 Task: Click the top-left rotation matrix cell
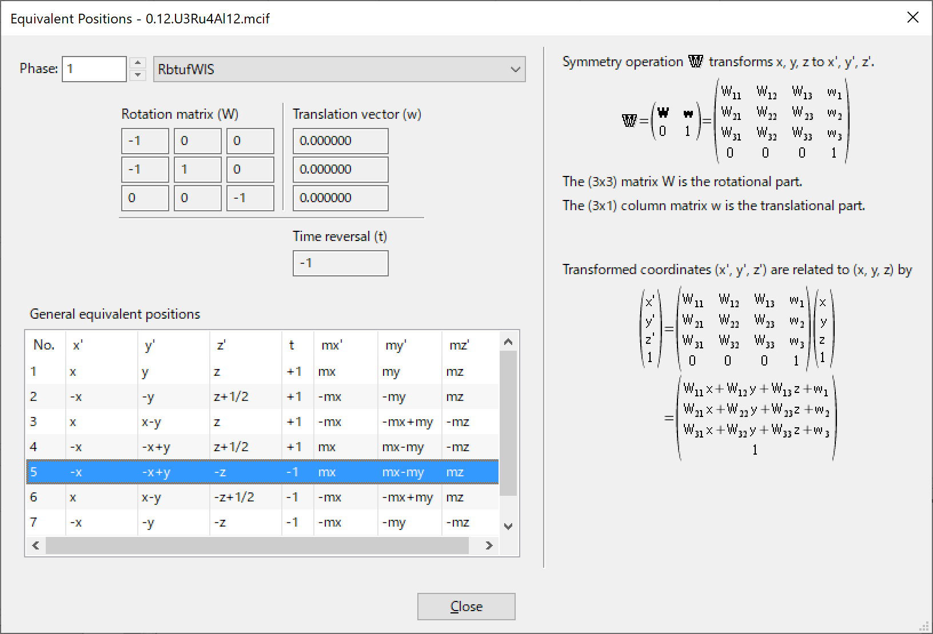145,141
